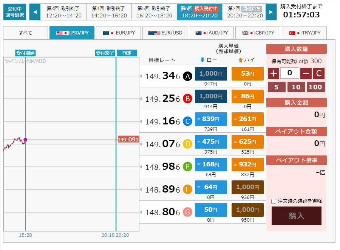The image size is (340, 250).
Task: Go to previous round with left arrow
Action: (35, 12)
